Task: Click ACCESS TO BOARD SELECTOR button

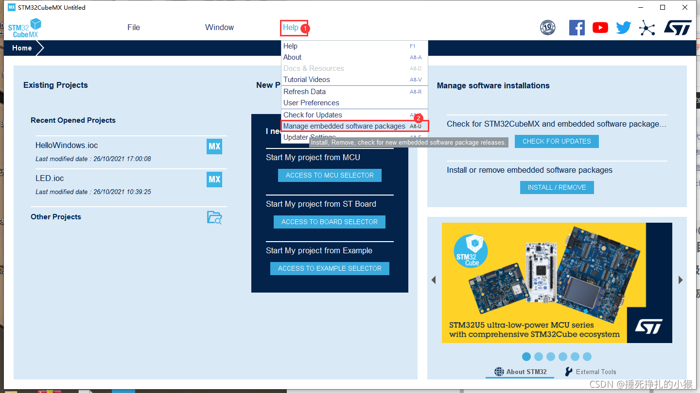Action: point(330,222)
